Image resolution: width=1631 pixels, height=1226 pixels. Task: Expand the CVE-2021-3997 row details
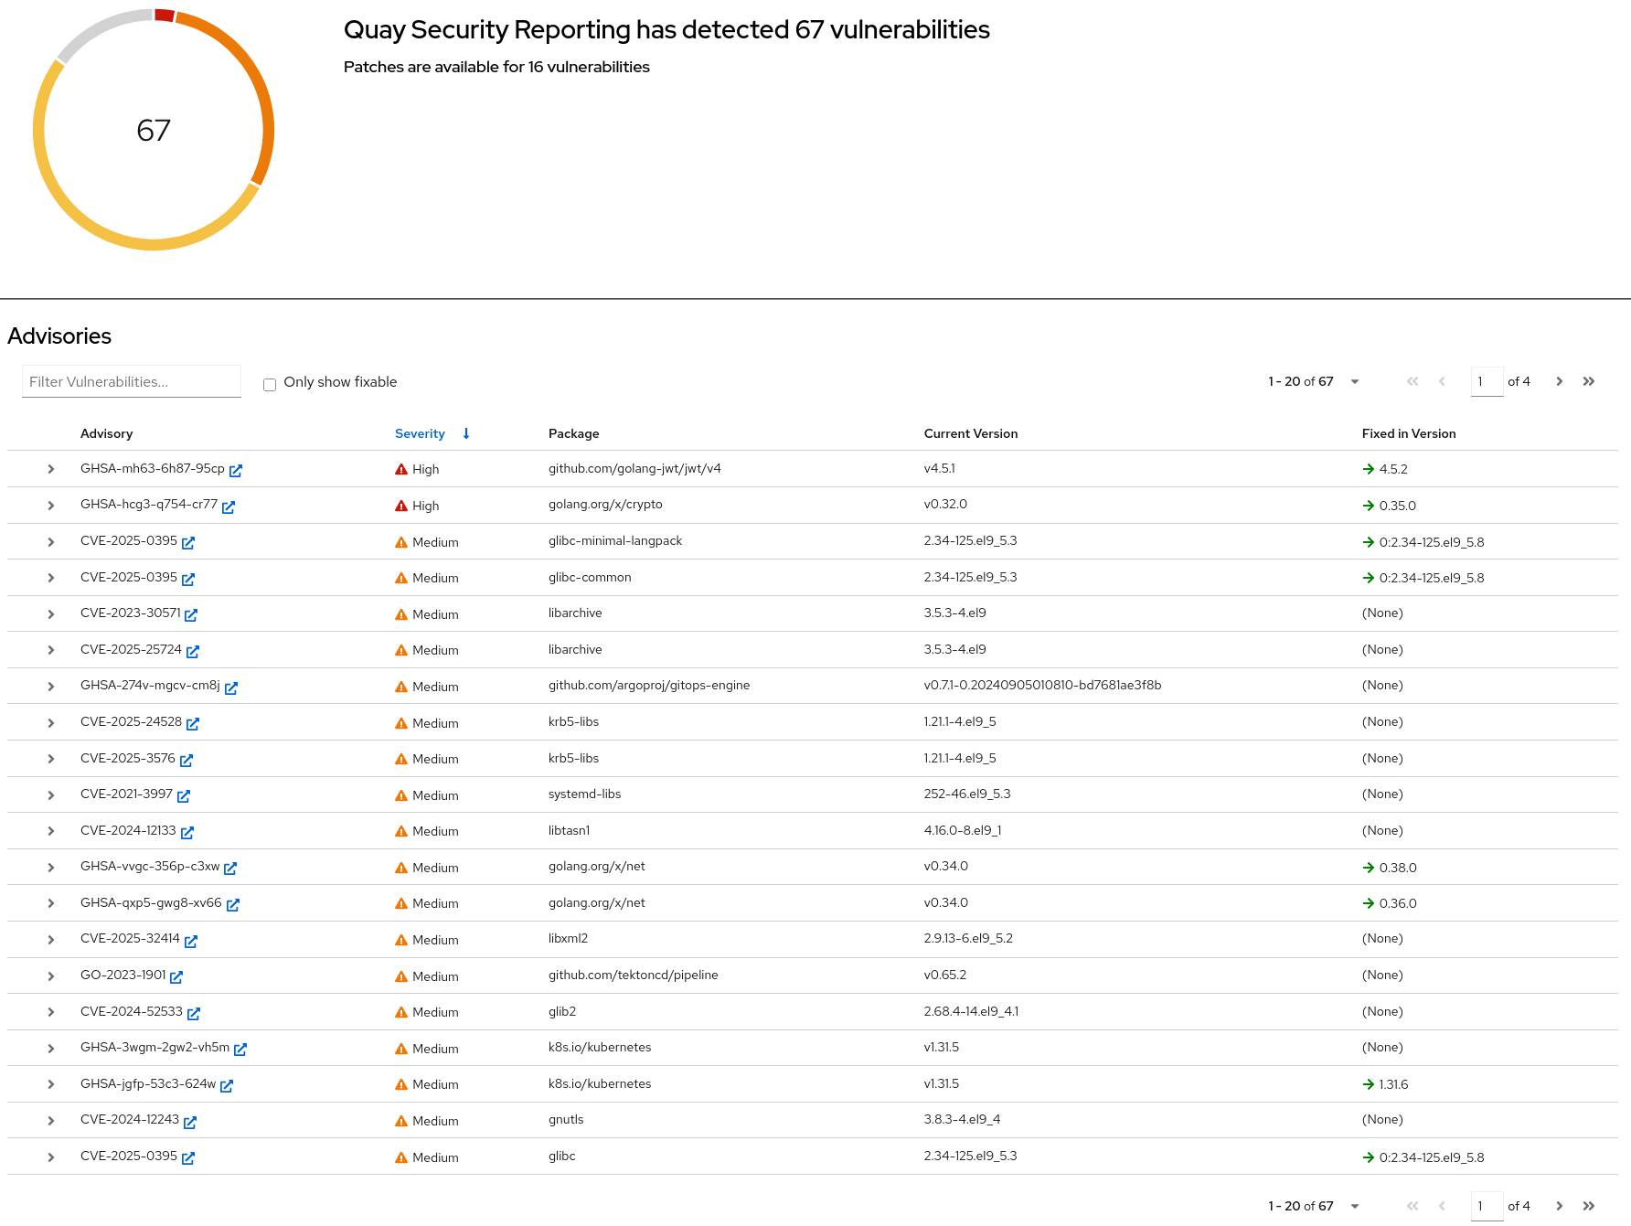tap(51, 795)
